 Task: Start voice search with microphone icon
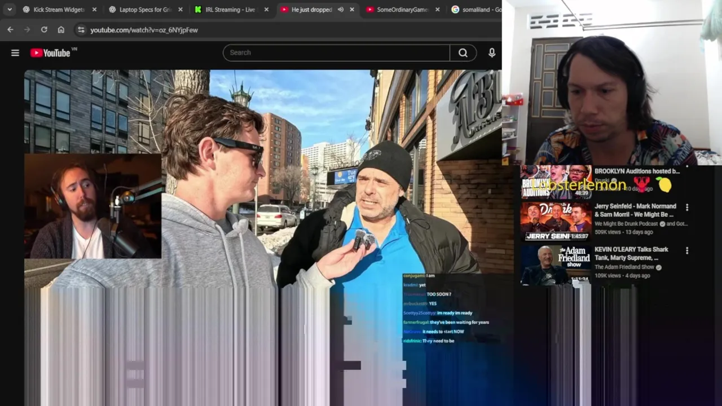point(492,52)
